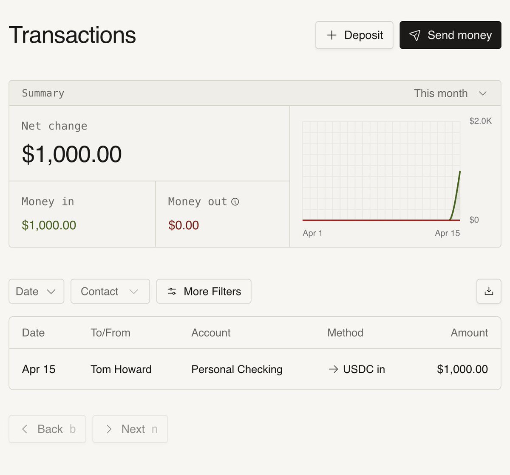Screen dimensions: 510x475
Task: Expand the Date filter dropdown
Action: 36,291
